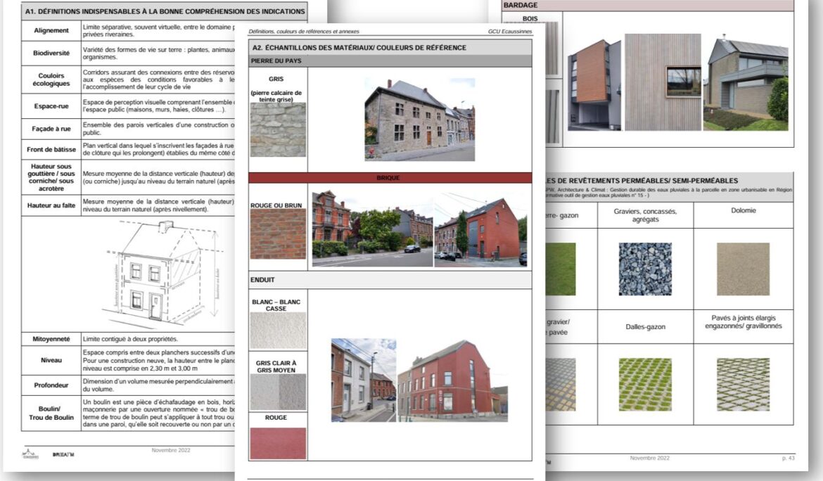Open the wooden cladding close-up photo with window
This screenshot has height=481, width=823.
click(663, 82)
